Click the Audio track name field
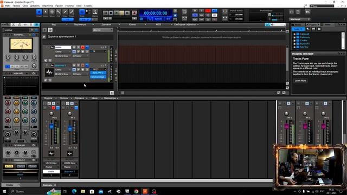Viewport: 347px width, 195px height. click(x=63, y=47)
